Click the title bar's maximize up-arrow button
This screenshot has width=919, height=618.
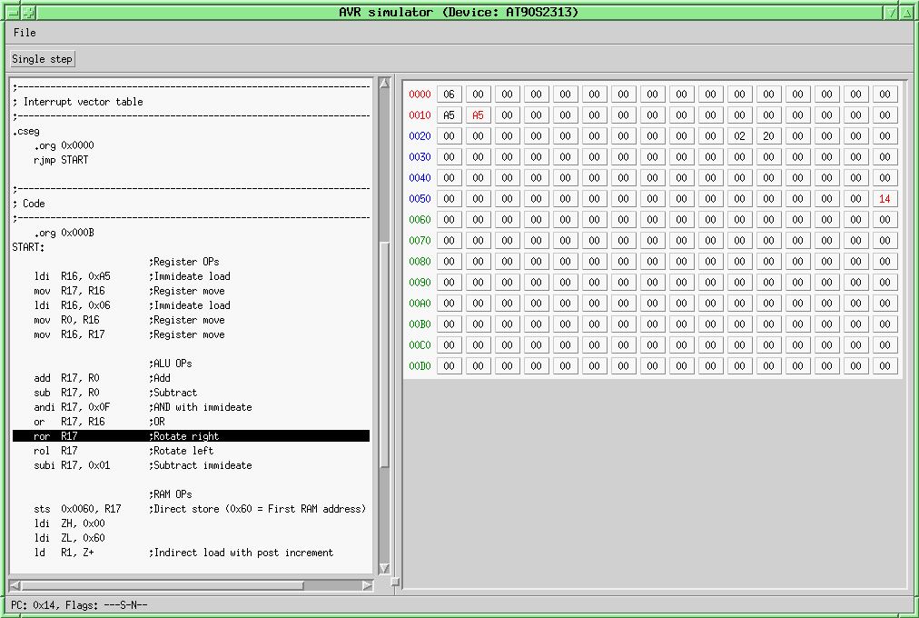pyautogui.click(x=905, y=13)
